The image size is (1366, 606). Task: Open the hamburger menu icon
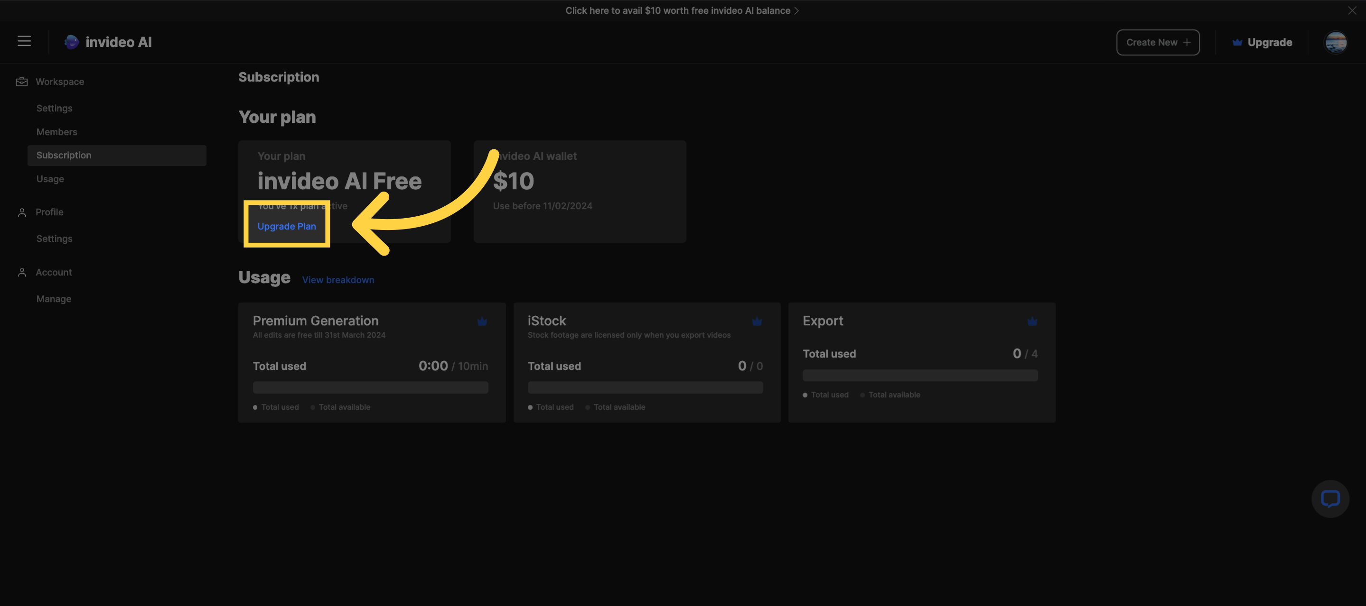pyautogui.click(x=24, y=41)
